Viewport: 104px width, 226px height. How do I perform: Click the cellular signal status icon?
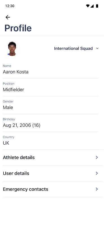coord(92,6)
